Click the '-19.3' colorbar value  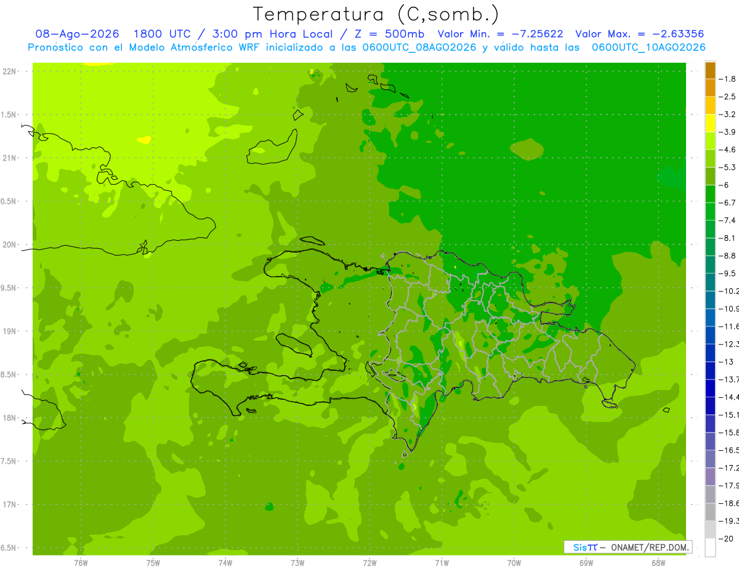coord(729,521)
